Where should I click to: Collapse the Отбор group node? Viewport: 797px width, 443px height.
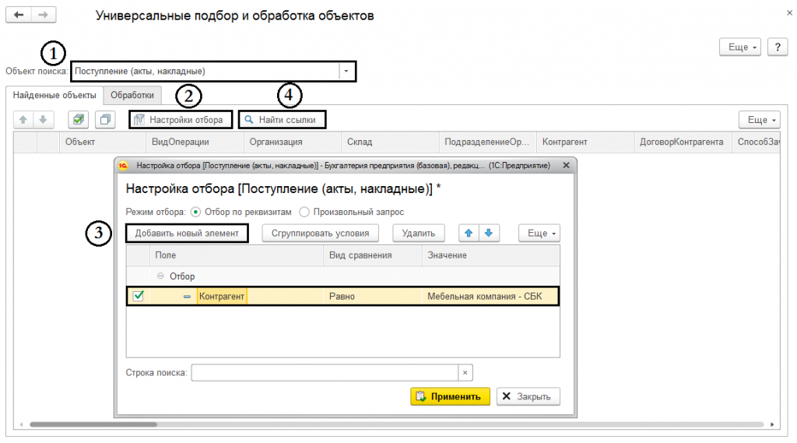point(160,276)
